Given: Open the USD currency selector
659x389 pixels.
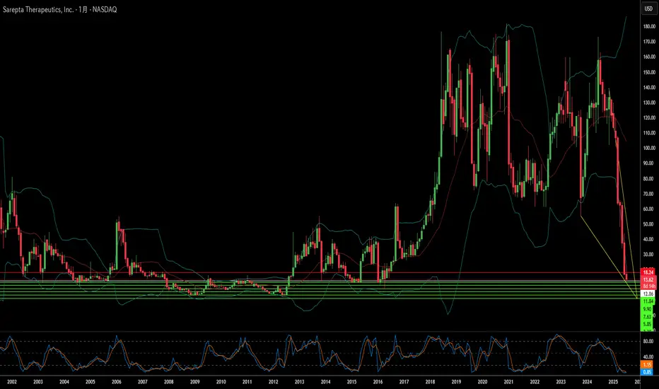Looking at the screenshot, I should pos(648,8).
